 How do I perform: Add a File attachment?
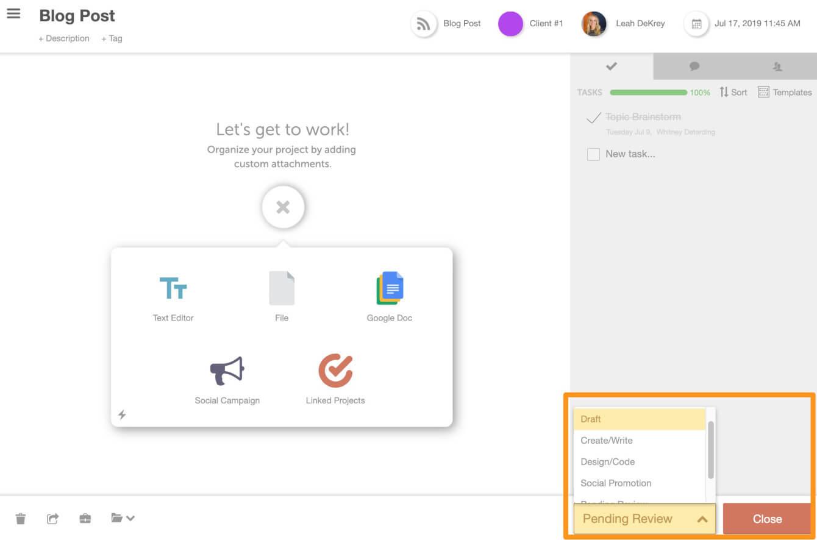coord(282,297)
